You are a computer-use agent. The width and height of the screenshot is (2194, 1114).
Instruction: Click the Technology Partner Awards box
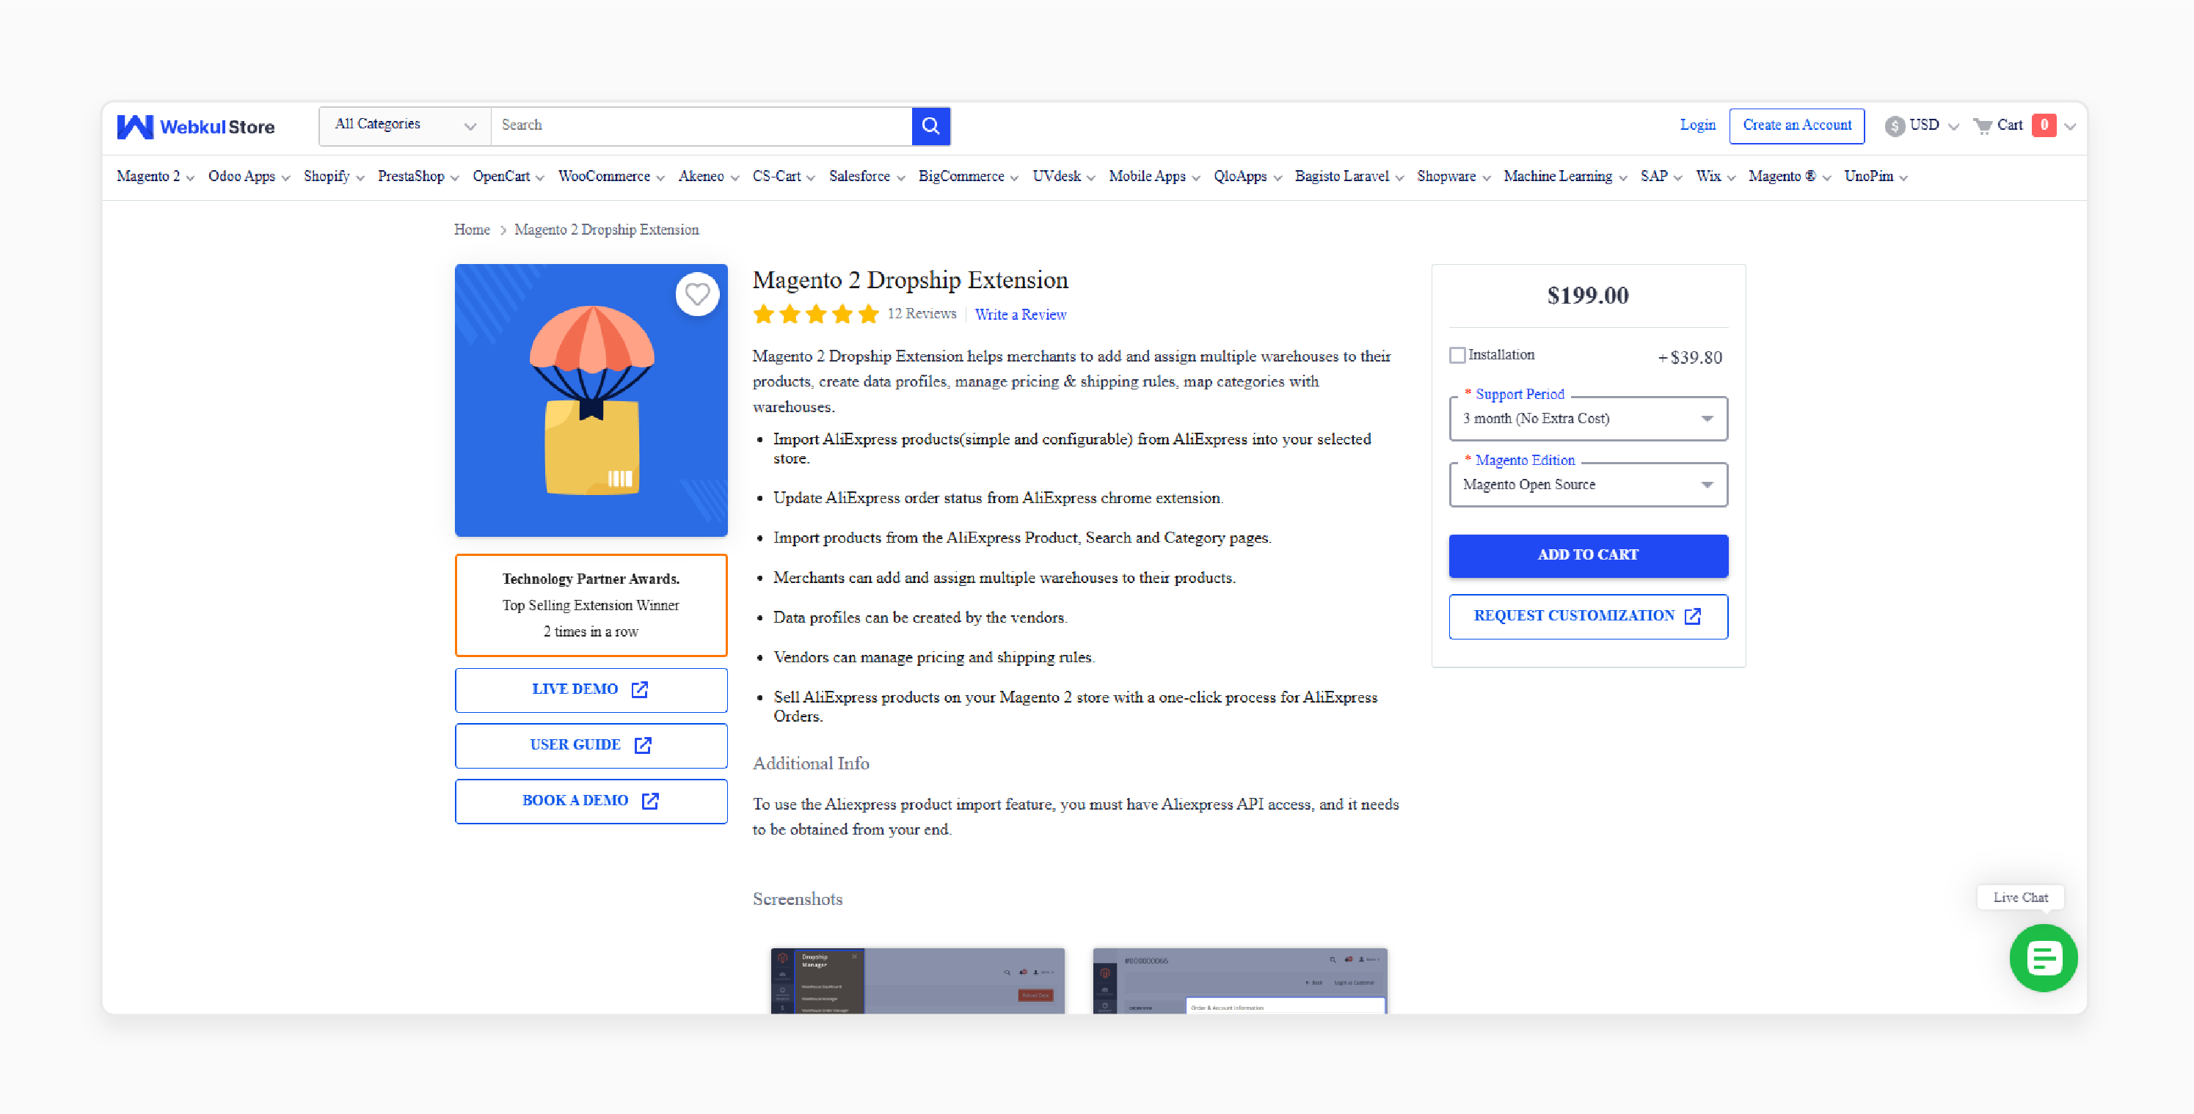pos(591,606)
